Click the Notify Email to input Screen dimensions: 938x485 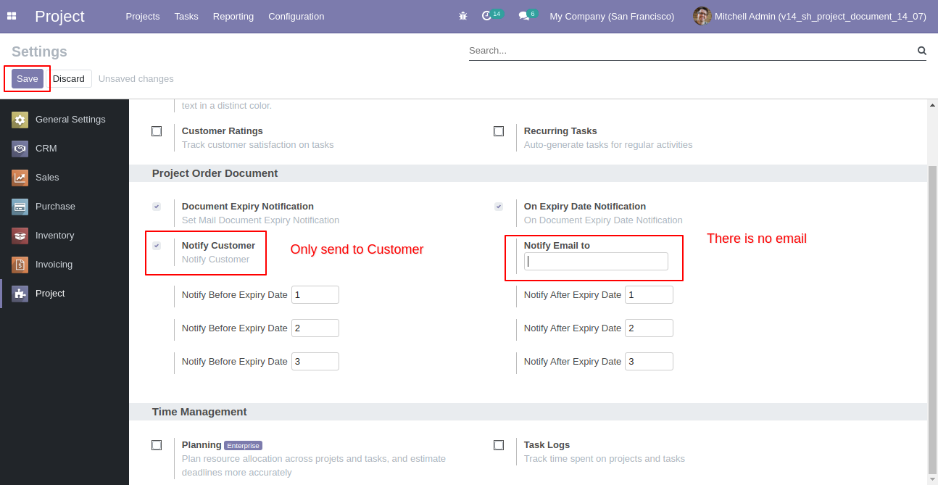point(596,262)
